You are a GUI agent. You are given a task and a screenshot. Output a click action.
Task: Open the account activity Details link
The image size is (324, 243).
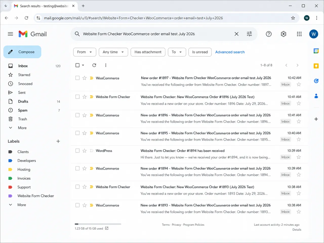[297, 230]
